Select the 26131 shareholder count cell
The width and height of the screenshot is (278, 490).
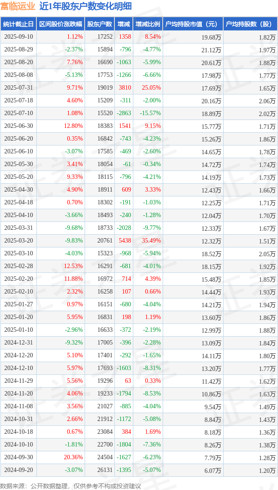click(x=105, y=470)
